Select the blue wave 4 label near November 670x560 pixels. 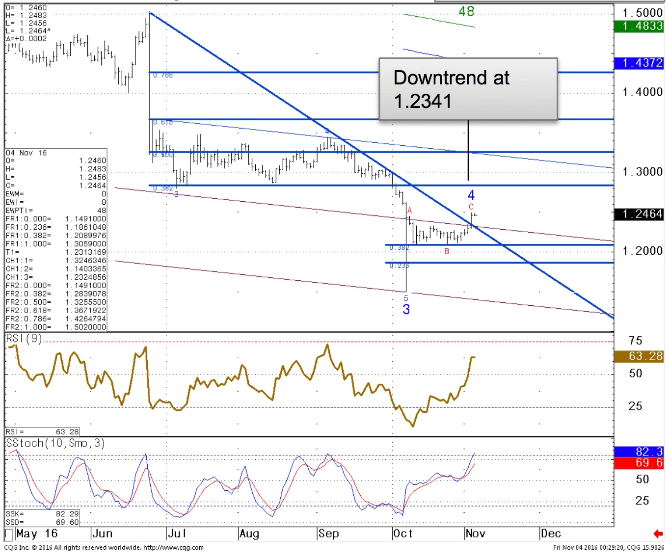pyautogui.click(x=471, y=195)
